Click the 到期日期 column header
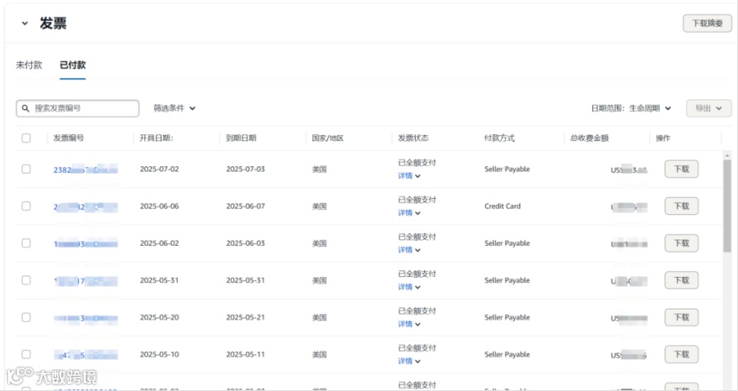The width and height of the screenshot is (738, 391). tap(241, 138)
